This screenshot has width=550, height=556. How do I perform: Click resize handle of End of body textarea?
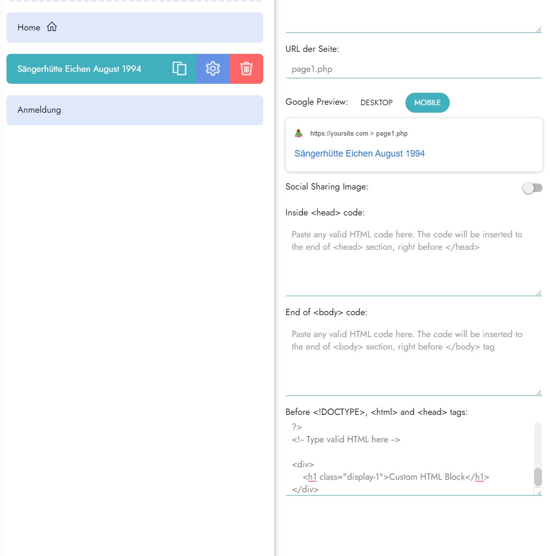click(539, 392)
